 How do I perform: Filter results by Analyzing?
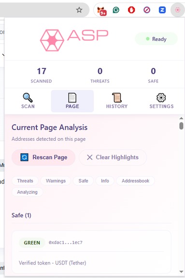(27, 192)
